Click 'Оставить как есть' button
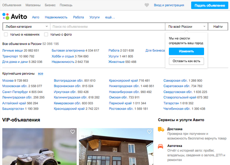Viewport: 230px width, 165px height. pos(186,61)
